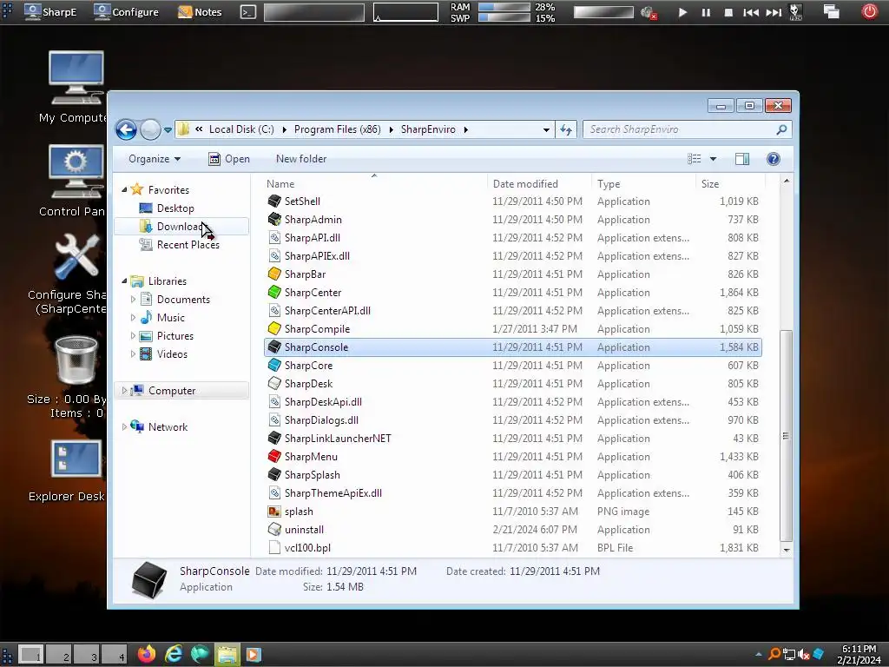Screen dimensions: 889x667
Task: Skip to next track
Action: pos(774,12)
